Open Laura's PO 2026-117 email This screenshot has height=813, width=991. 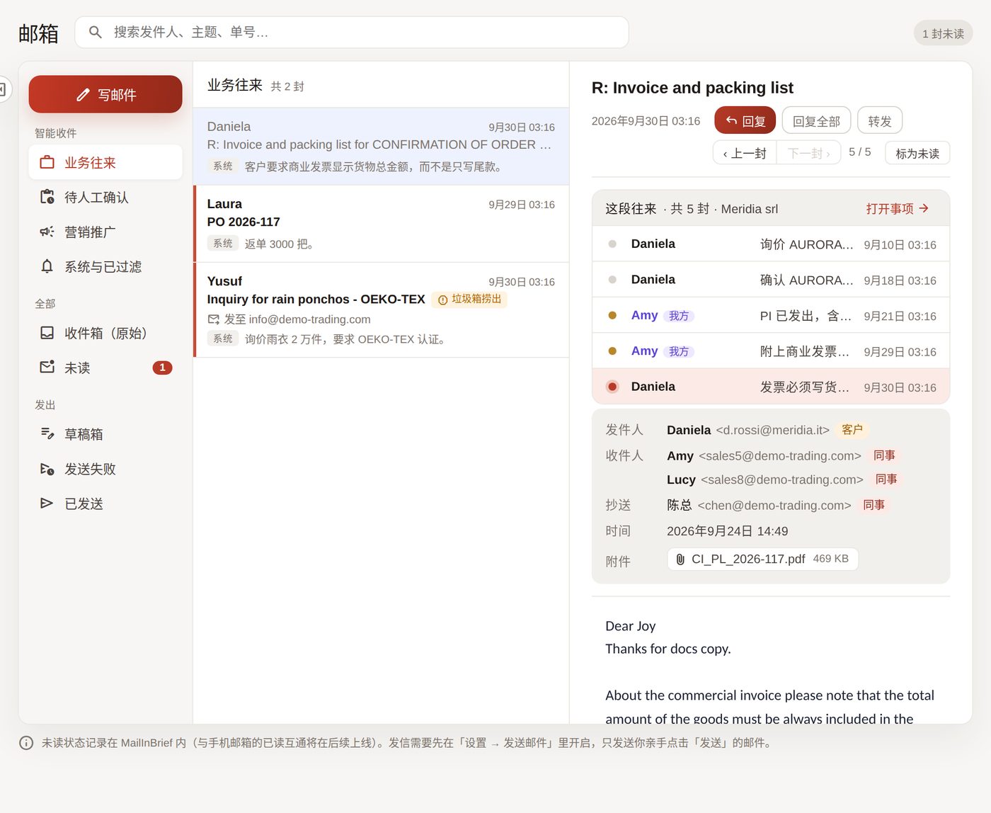click(381, 224)
